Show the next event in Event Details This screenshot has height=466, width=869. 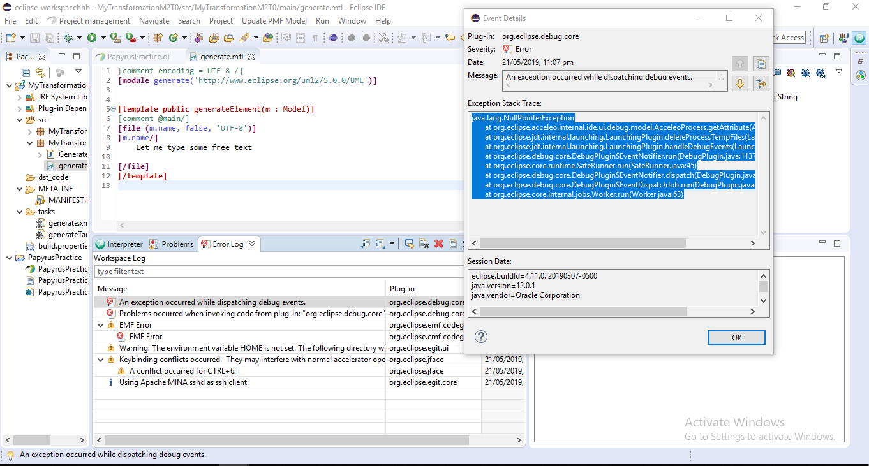(740, 84)
